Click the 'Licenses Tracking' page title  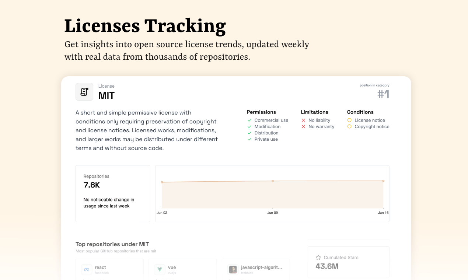[x=145, y=26]
